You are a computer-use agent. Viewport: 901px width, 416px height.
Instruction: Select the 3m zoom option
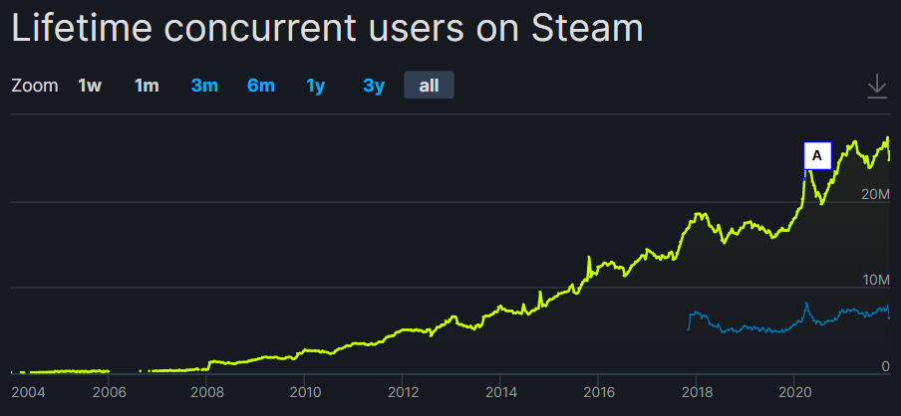click(x=204, y=86)
